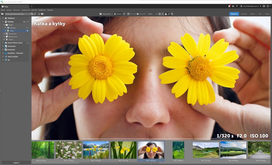Select Tento počítač in the tree
Viewport: 272px width, 165px height.
[13, 57]
